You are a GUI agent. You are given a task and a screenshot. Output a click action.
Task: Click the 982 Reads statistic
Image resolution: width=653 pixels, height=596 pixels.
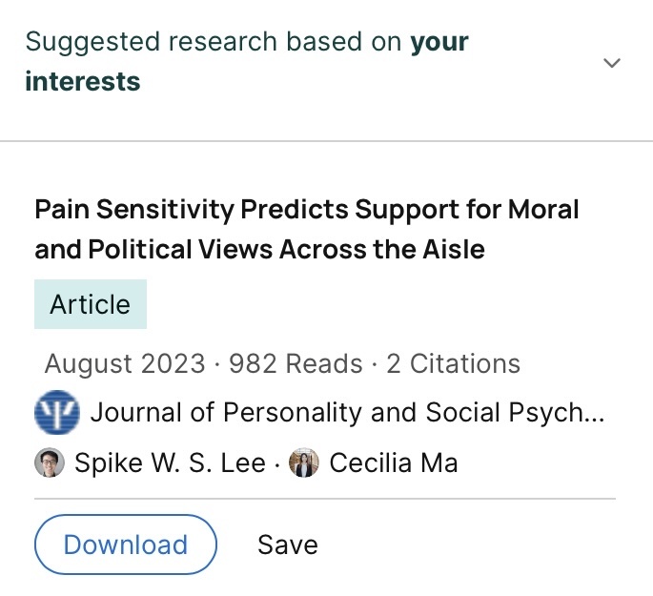(296, 363)
